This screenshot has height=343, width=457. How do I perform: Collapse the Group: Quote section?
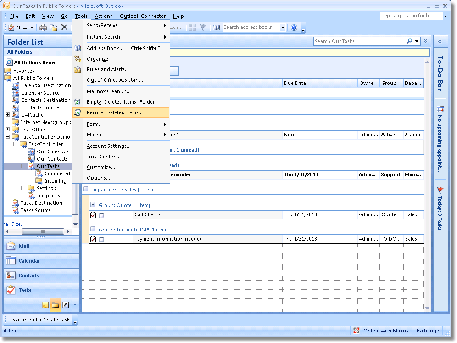pos(93,205)
